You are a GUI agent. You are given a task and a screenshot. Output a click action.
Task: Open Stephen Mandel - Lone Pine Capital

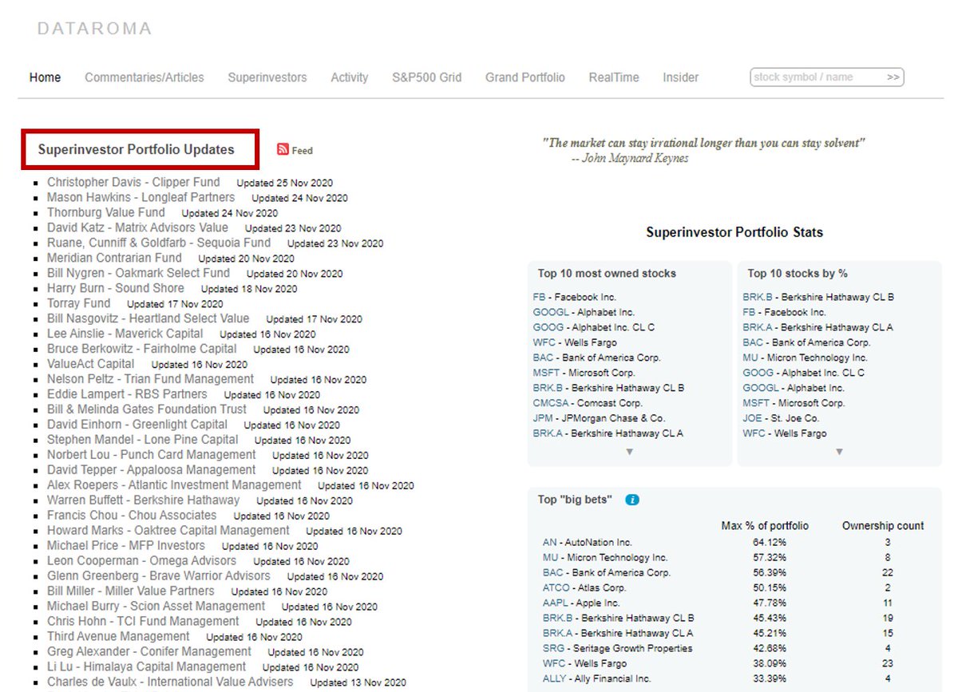[x=143, y=440]
